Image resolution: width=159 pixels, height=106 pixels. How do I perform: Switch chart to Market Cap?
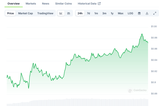25,13
